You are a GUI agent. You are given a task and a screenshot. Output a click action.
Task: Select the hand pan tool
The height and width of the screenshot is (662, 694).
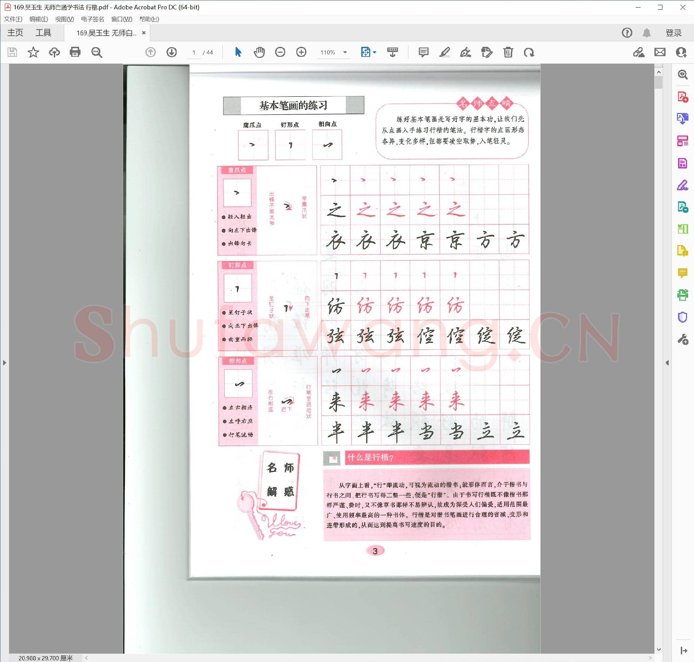259,52
